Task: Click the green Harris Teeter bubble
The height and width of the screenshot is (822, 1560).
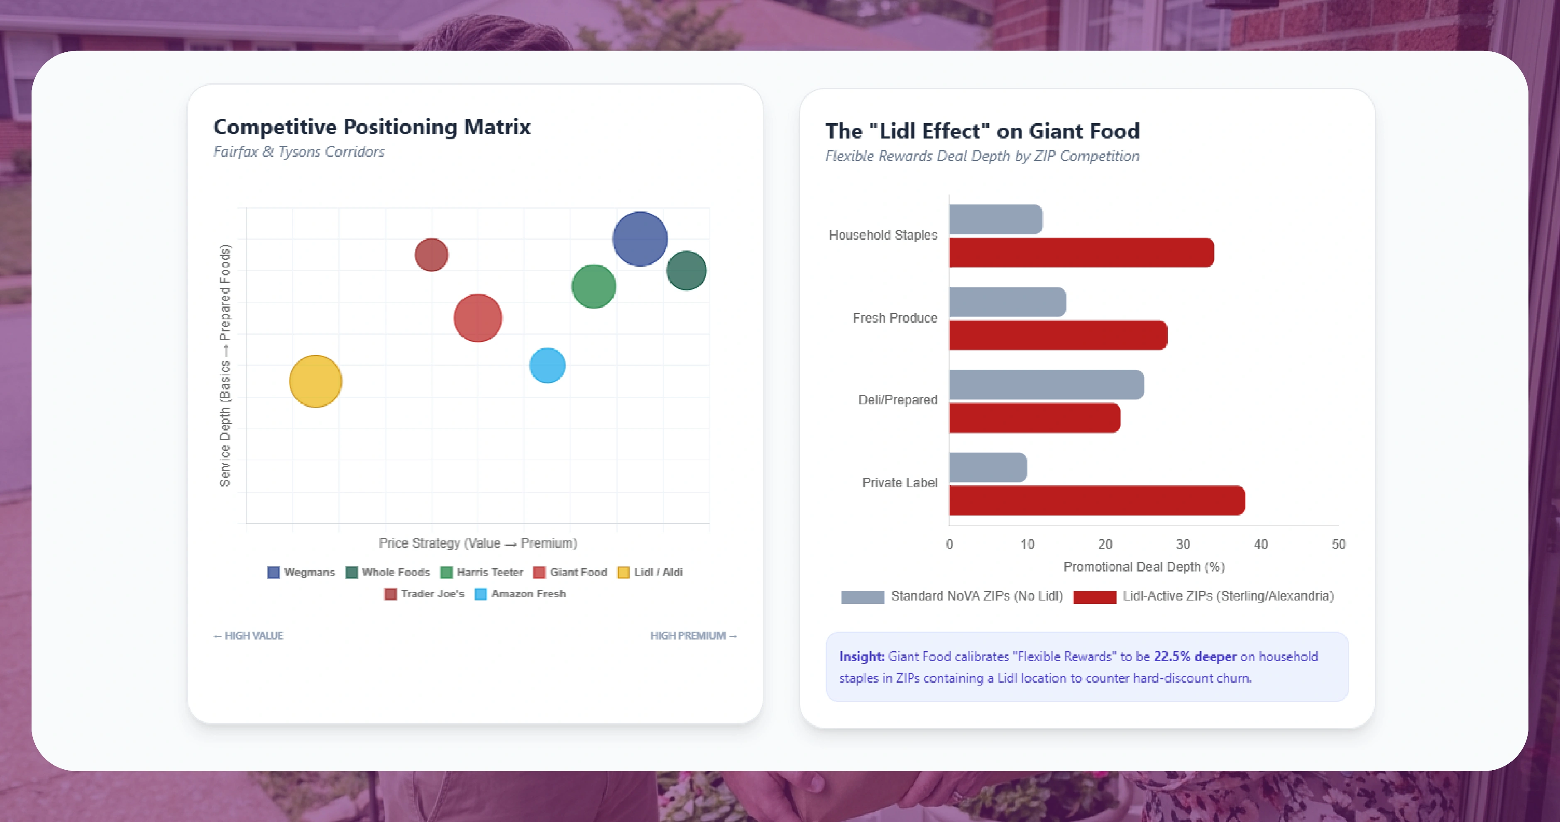Action: 594,286
